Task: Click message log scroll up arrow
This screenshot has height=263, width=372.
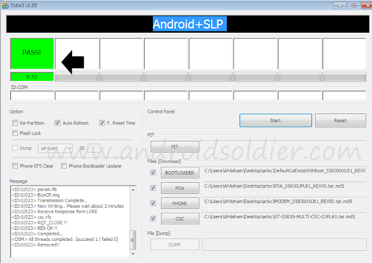Action: click(x=133, y=190)
